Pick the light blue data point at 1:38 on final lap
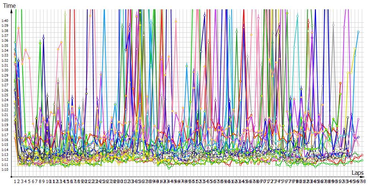The width and height of the screenshot is (373, 186). coord(358,32)
